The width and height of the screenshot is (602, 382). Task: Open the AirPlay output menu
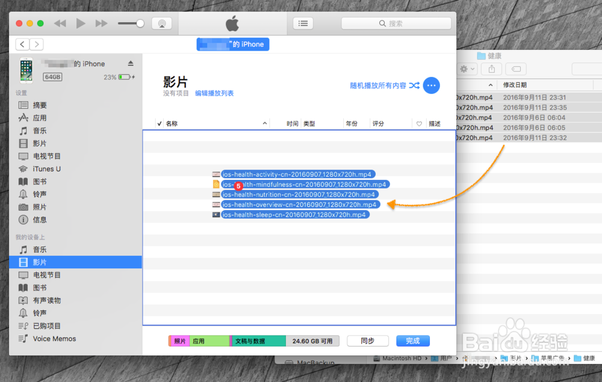(x=162, y=23)
